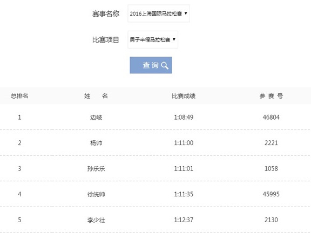Click bib number 2221
The height and width of the screenshot is (233, 311).
(271, 143)
